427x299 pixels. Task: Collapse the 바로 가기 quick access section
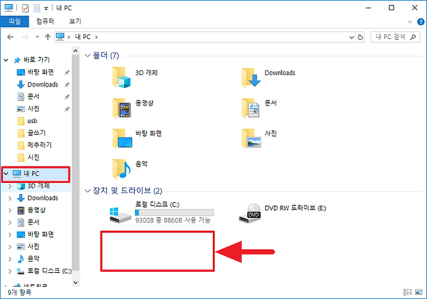point(6,60)
